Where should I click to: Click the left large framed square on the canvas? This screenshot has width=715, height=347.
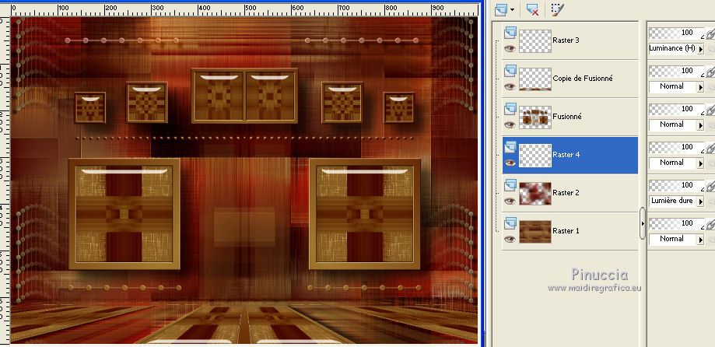(x=124, y=214)
